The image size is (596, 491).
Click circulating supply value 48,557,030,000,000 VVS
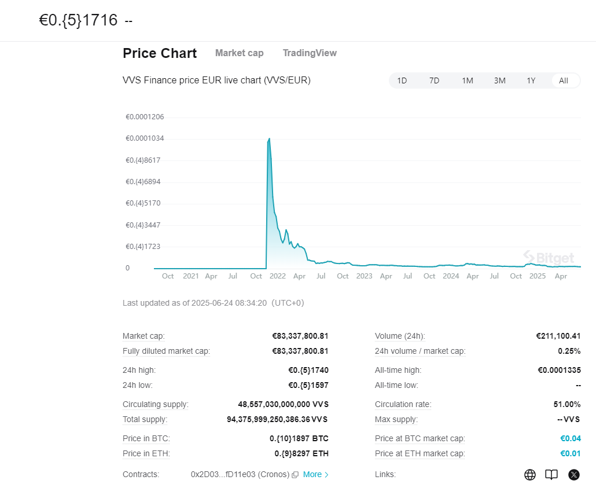pos(283,405)
